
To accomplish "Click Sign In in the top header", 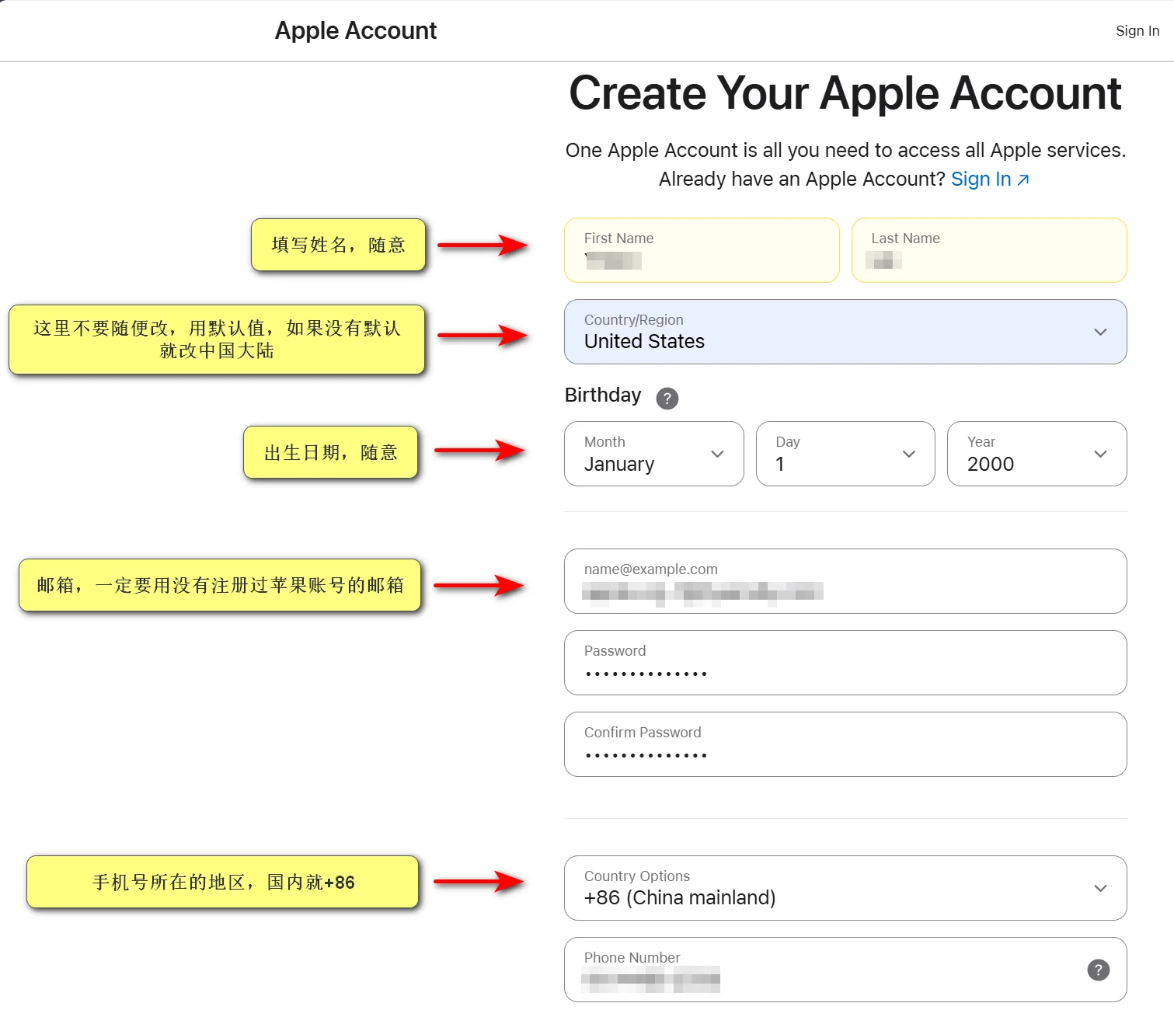I will tap(1137, 31).
